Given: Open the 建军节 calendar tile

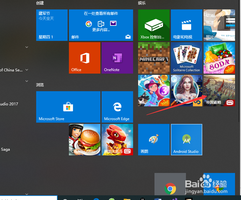Looking at the screenshot, I should pos(52,25).
